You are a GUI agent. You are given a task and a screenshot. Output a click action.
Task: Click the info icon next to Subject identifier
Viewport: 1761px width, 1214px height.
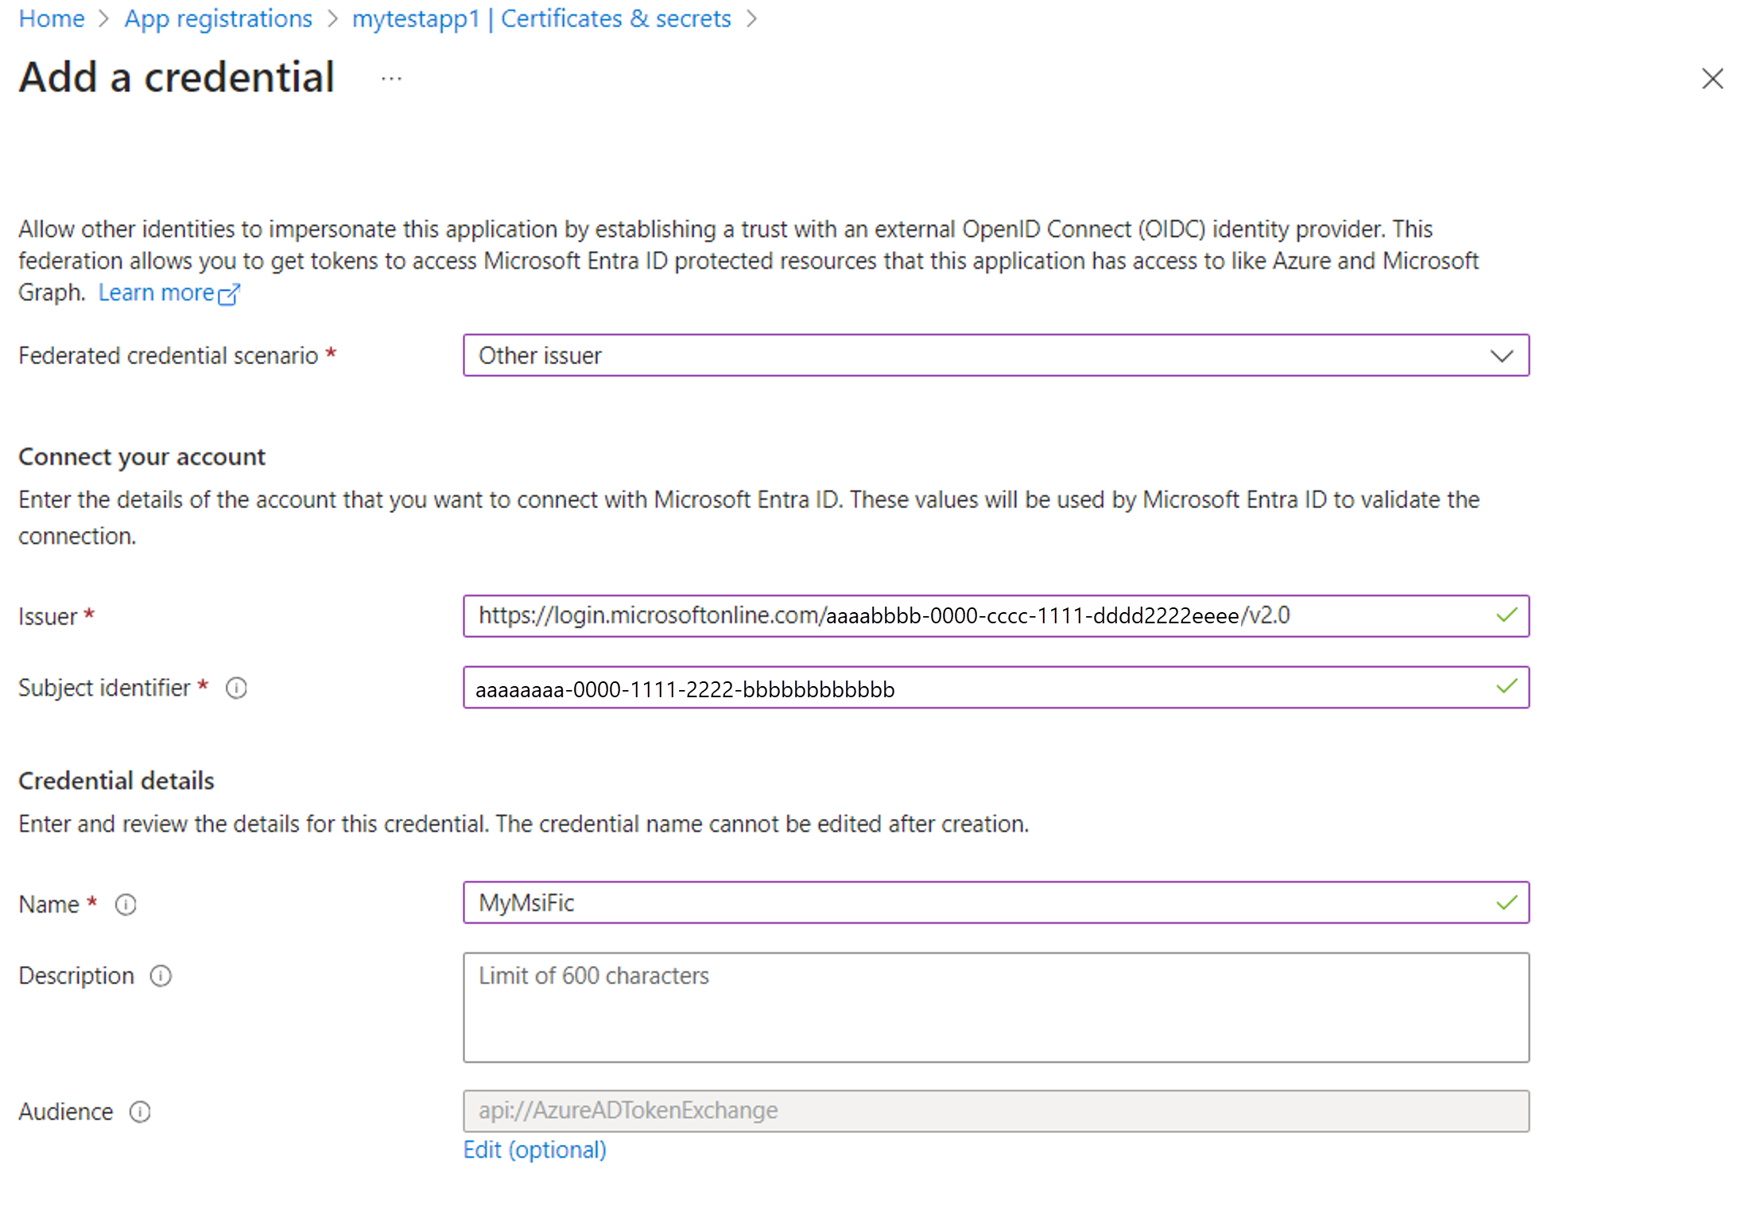[x=236, y=688]
